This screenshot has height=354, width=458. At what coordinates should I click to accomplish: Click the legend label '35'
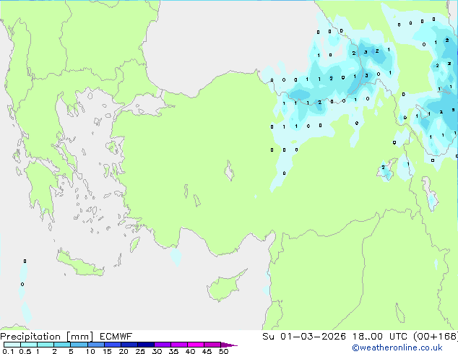173,351
